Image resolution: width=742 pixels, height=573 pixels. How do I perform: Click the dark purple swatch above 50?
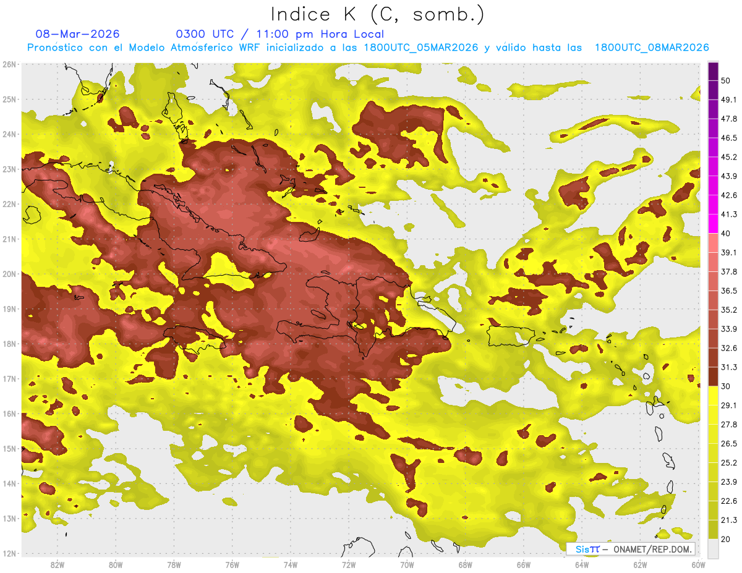(x=713, y=71)
